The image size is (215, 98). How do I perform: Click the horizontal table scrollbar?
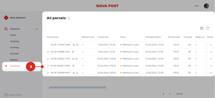tap(78, 88)
